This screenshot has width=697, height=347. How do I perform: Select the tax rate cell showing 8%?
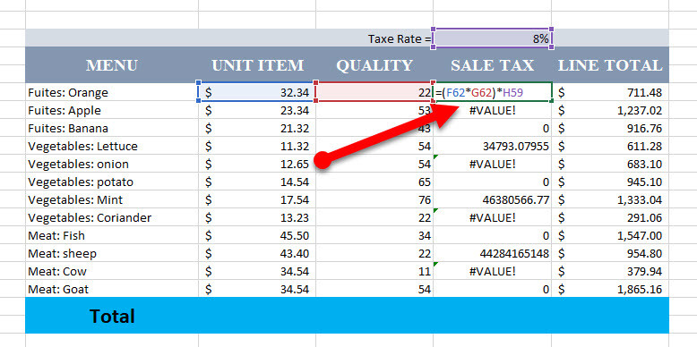coord(493,38)
